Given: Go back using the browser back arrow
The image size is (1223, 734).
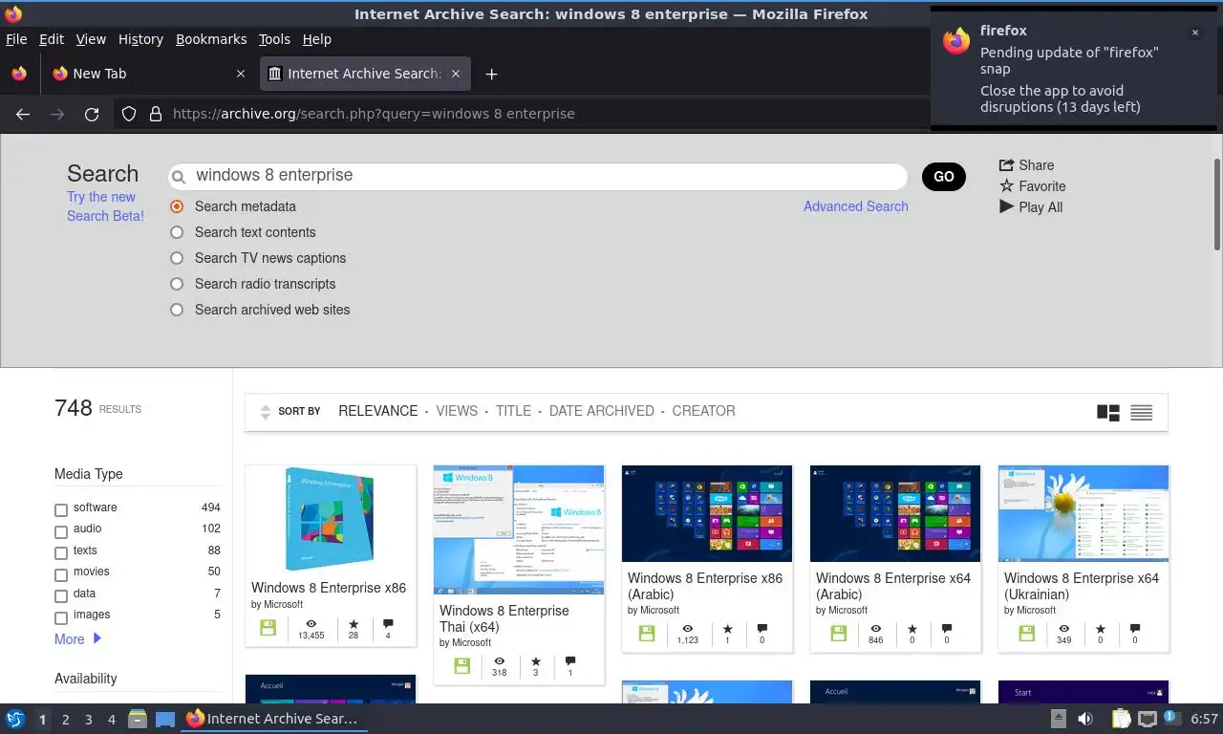Looking at the screenshot, I should pyautogui.click(x=23, y=114).
